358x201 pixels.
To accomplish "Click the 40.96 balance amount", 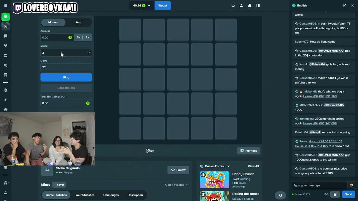I will (137, 6).
